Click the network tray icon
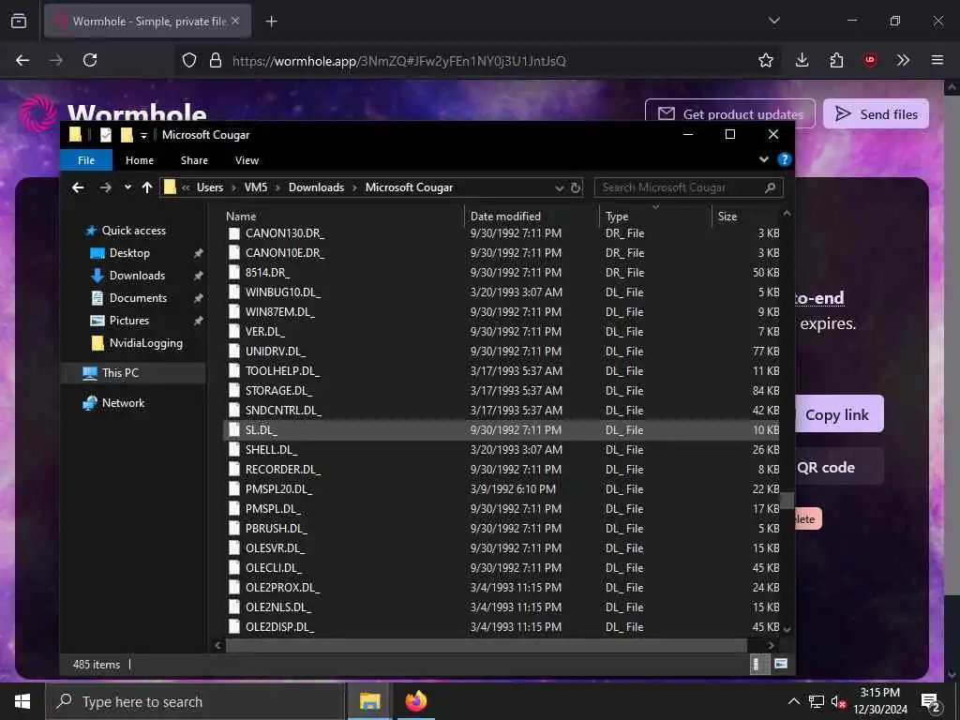 coord(817,701)
